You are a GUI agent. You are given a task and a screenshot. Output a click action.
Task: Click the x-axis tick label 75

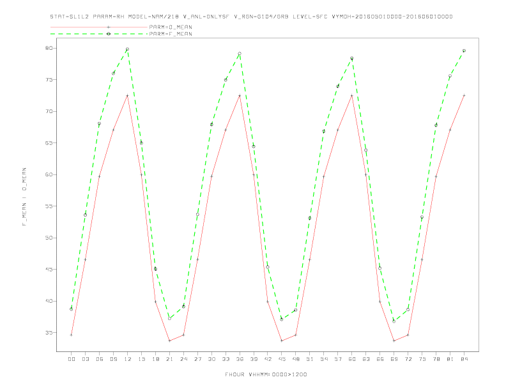422,359
